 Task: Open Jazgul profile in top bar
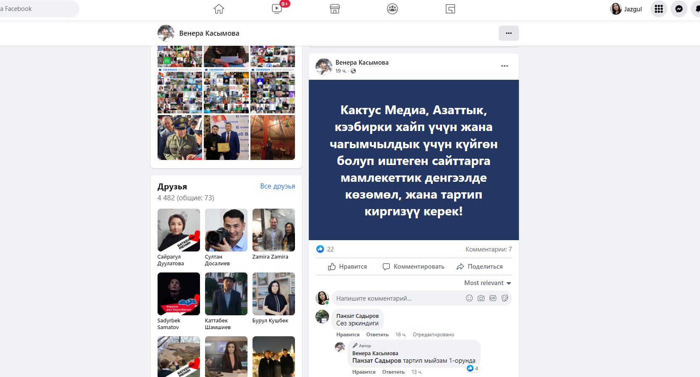pyautogui.click(x=626, y=9)
